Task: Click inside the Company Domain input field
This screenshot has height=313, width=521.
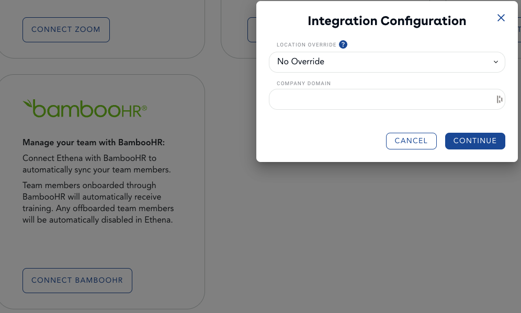Action: (377, 99)
